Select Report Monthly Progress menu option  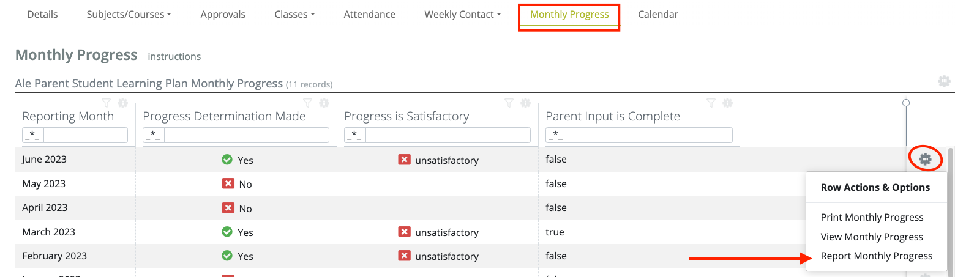(876, 256)
